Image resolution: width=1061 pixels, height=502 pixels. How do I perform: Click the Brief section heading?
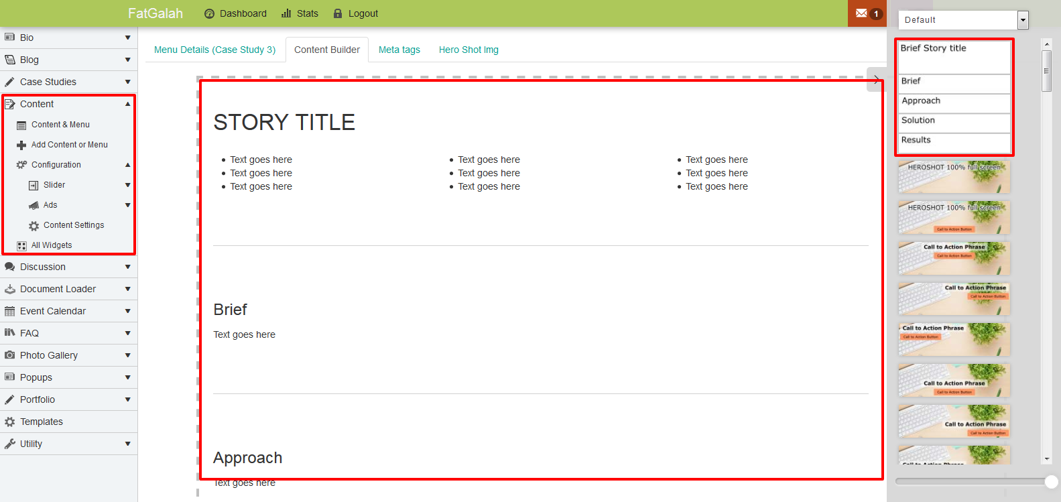tap(230, 310)
